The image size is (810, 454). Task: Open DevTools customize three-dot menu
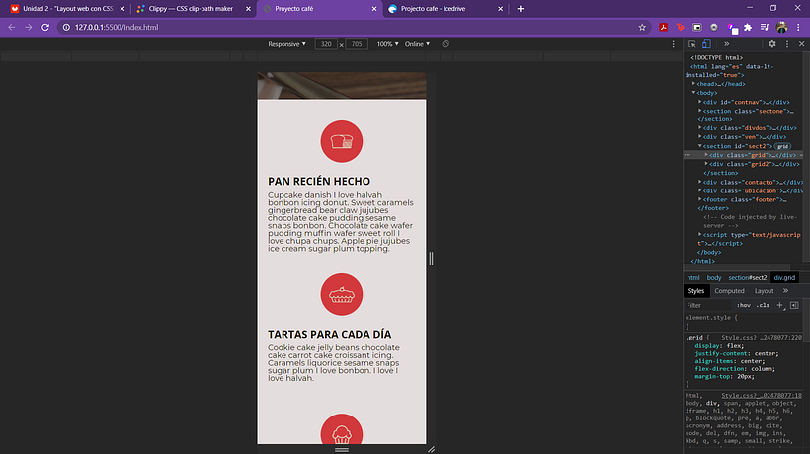(x=787, y=44)
